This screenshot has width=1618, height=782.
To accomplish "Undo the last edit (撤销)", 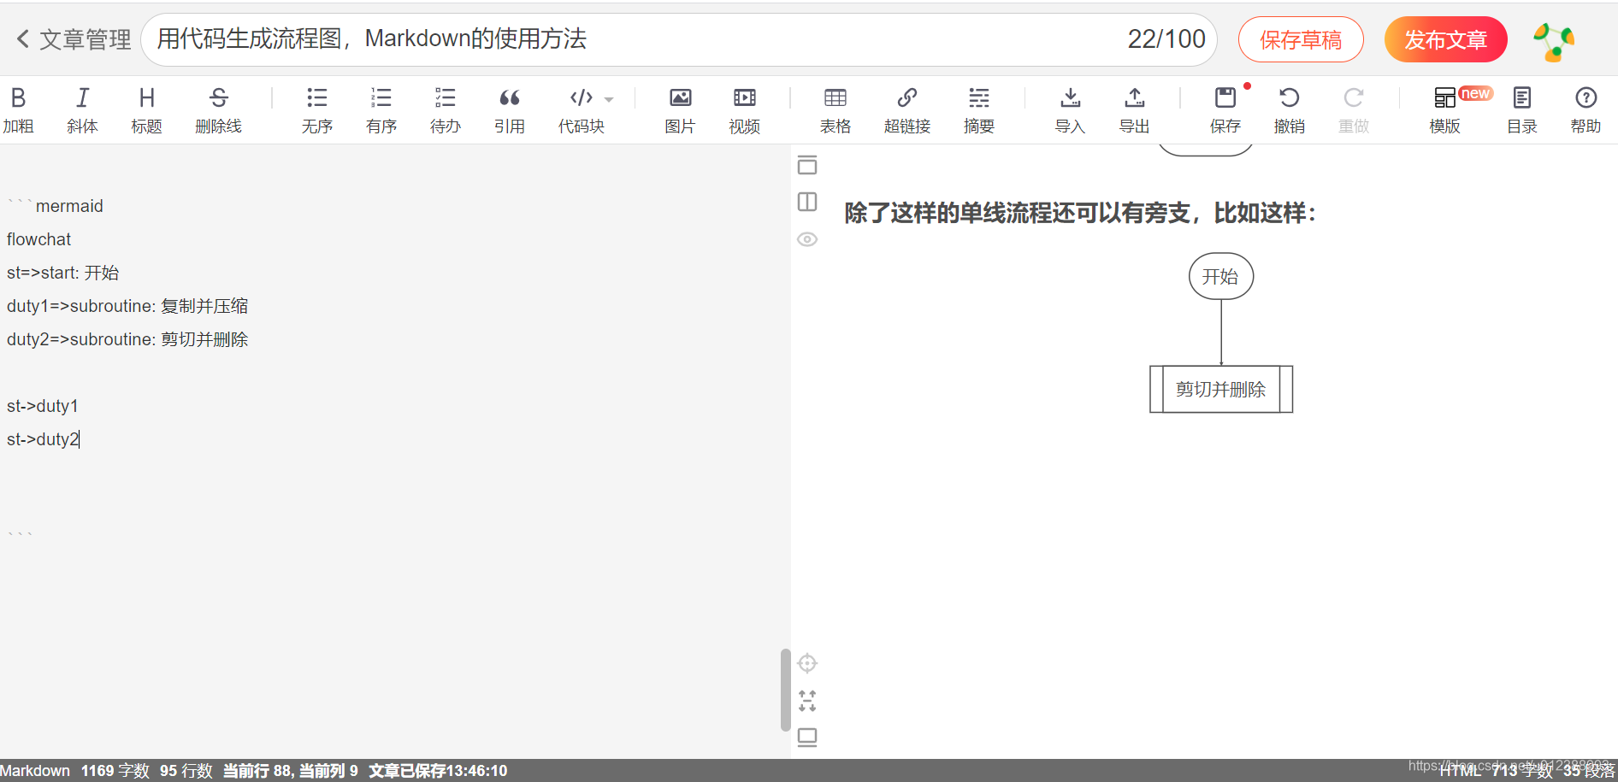I will pyautogui.click(x=1290, y=110).
